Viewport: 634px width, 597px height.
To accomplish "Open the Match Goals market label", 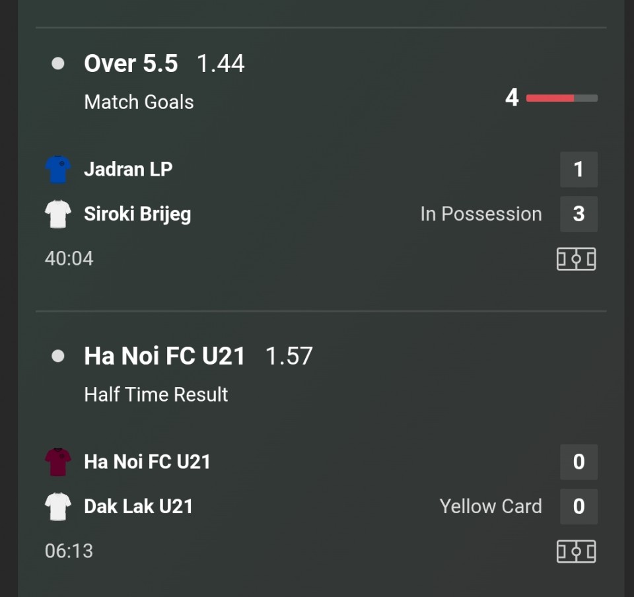I will [139, 102].
